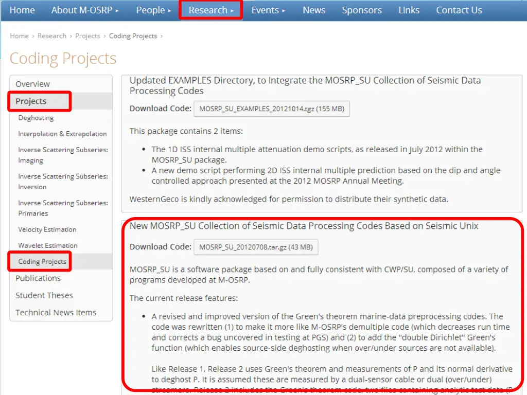
Task: Click Projects in the breadcrumb
Action: tap(87, 36)
